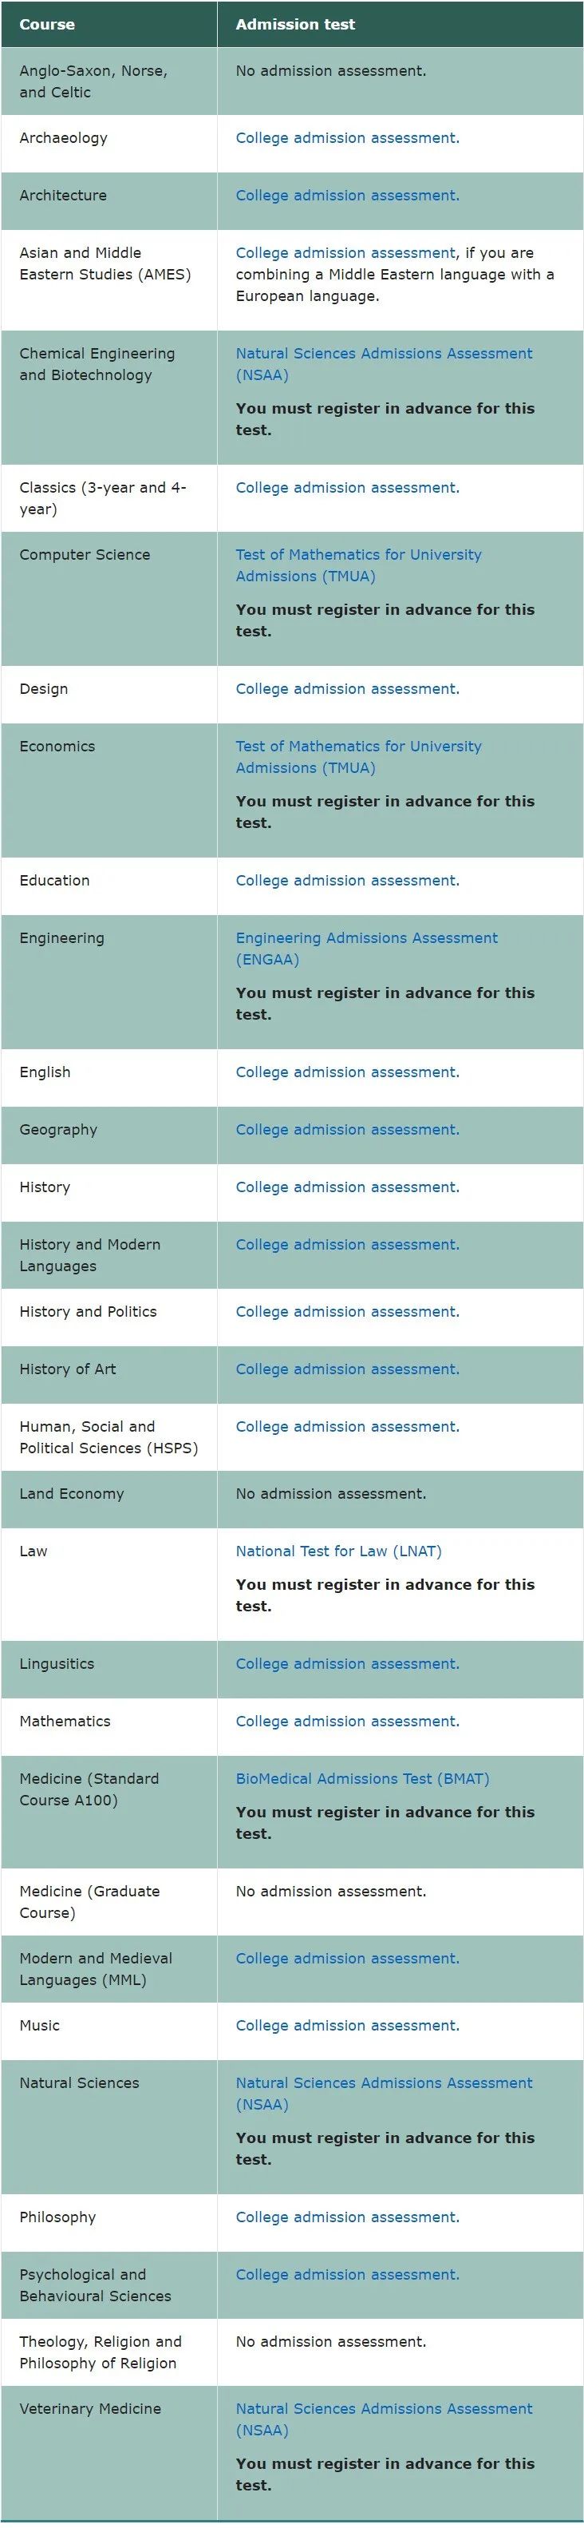This screenshot has height=2528, width=584.
Task: Click the Philosophy College admission assessment link
Action: (346, 2217)
